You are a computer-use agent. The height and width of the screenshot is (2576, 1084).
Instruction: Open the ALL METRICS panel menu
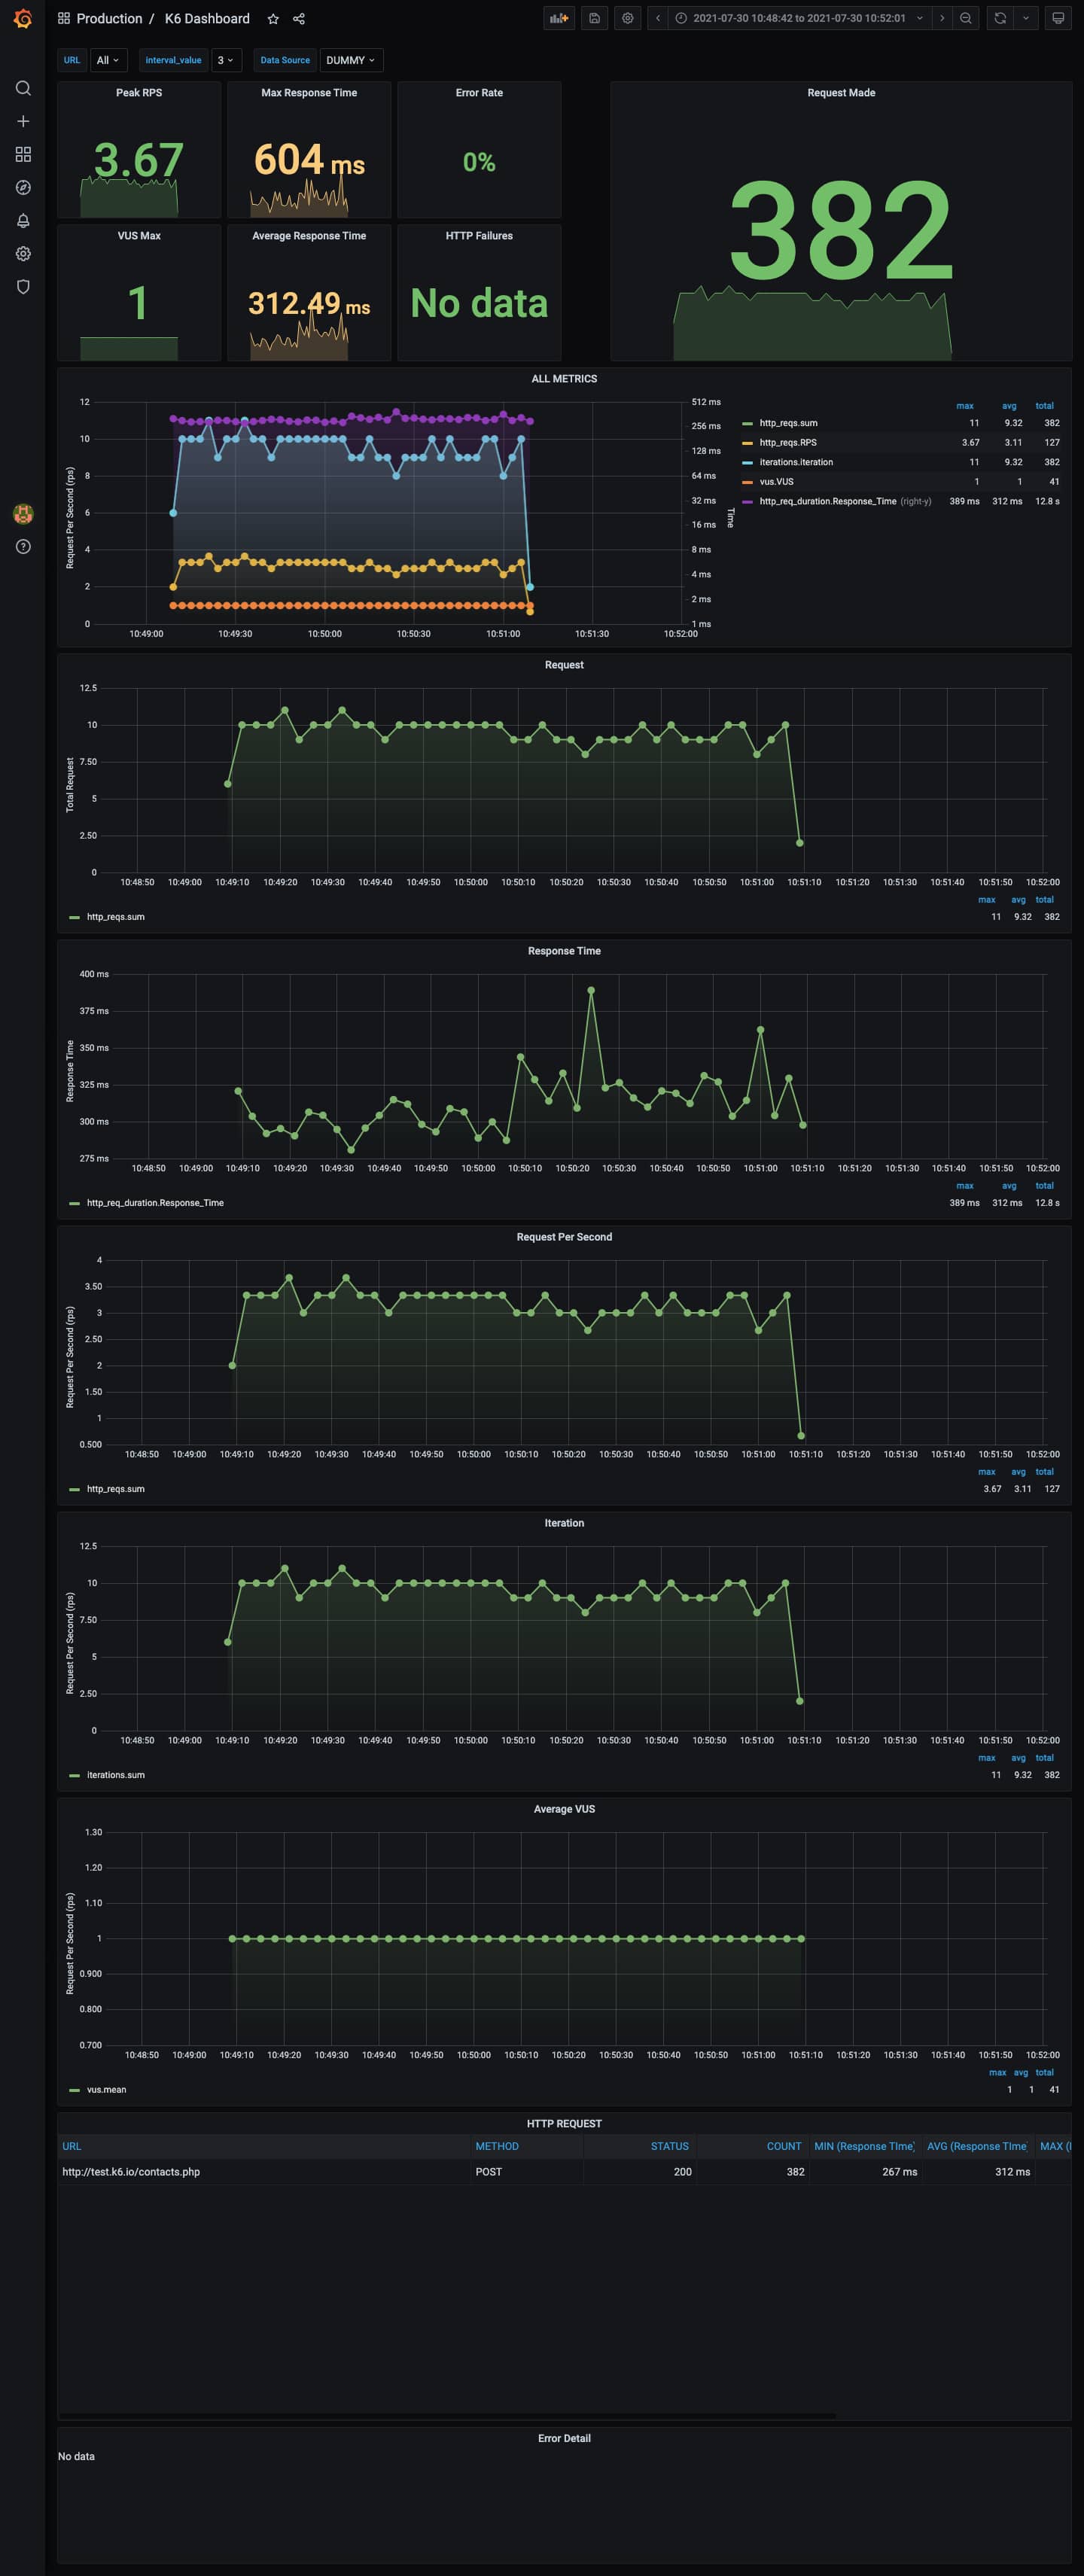pos(564,379)
